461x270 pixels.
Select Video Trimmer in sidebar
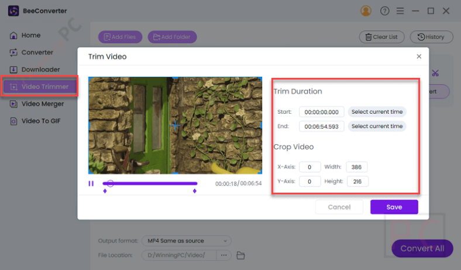(x=39, y=87)
